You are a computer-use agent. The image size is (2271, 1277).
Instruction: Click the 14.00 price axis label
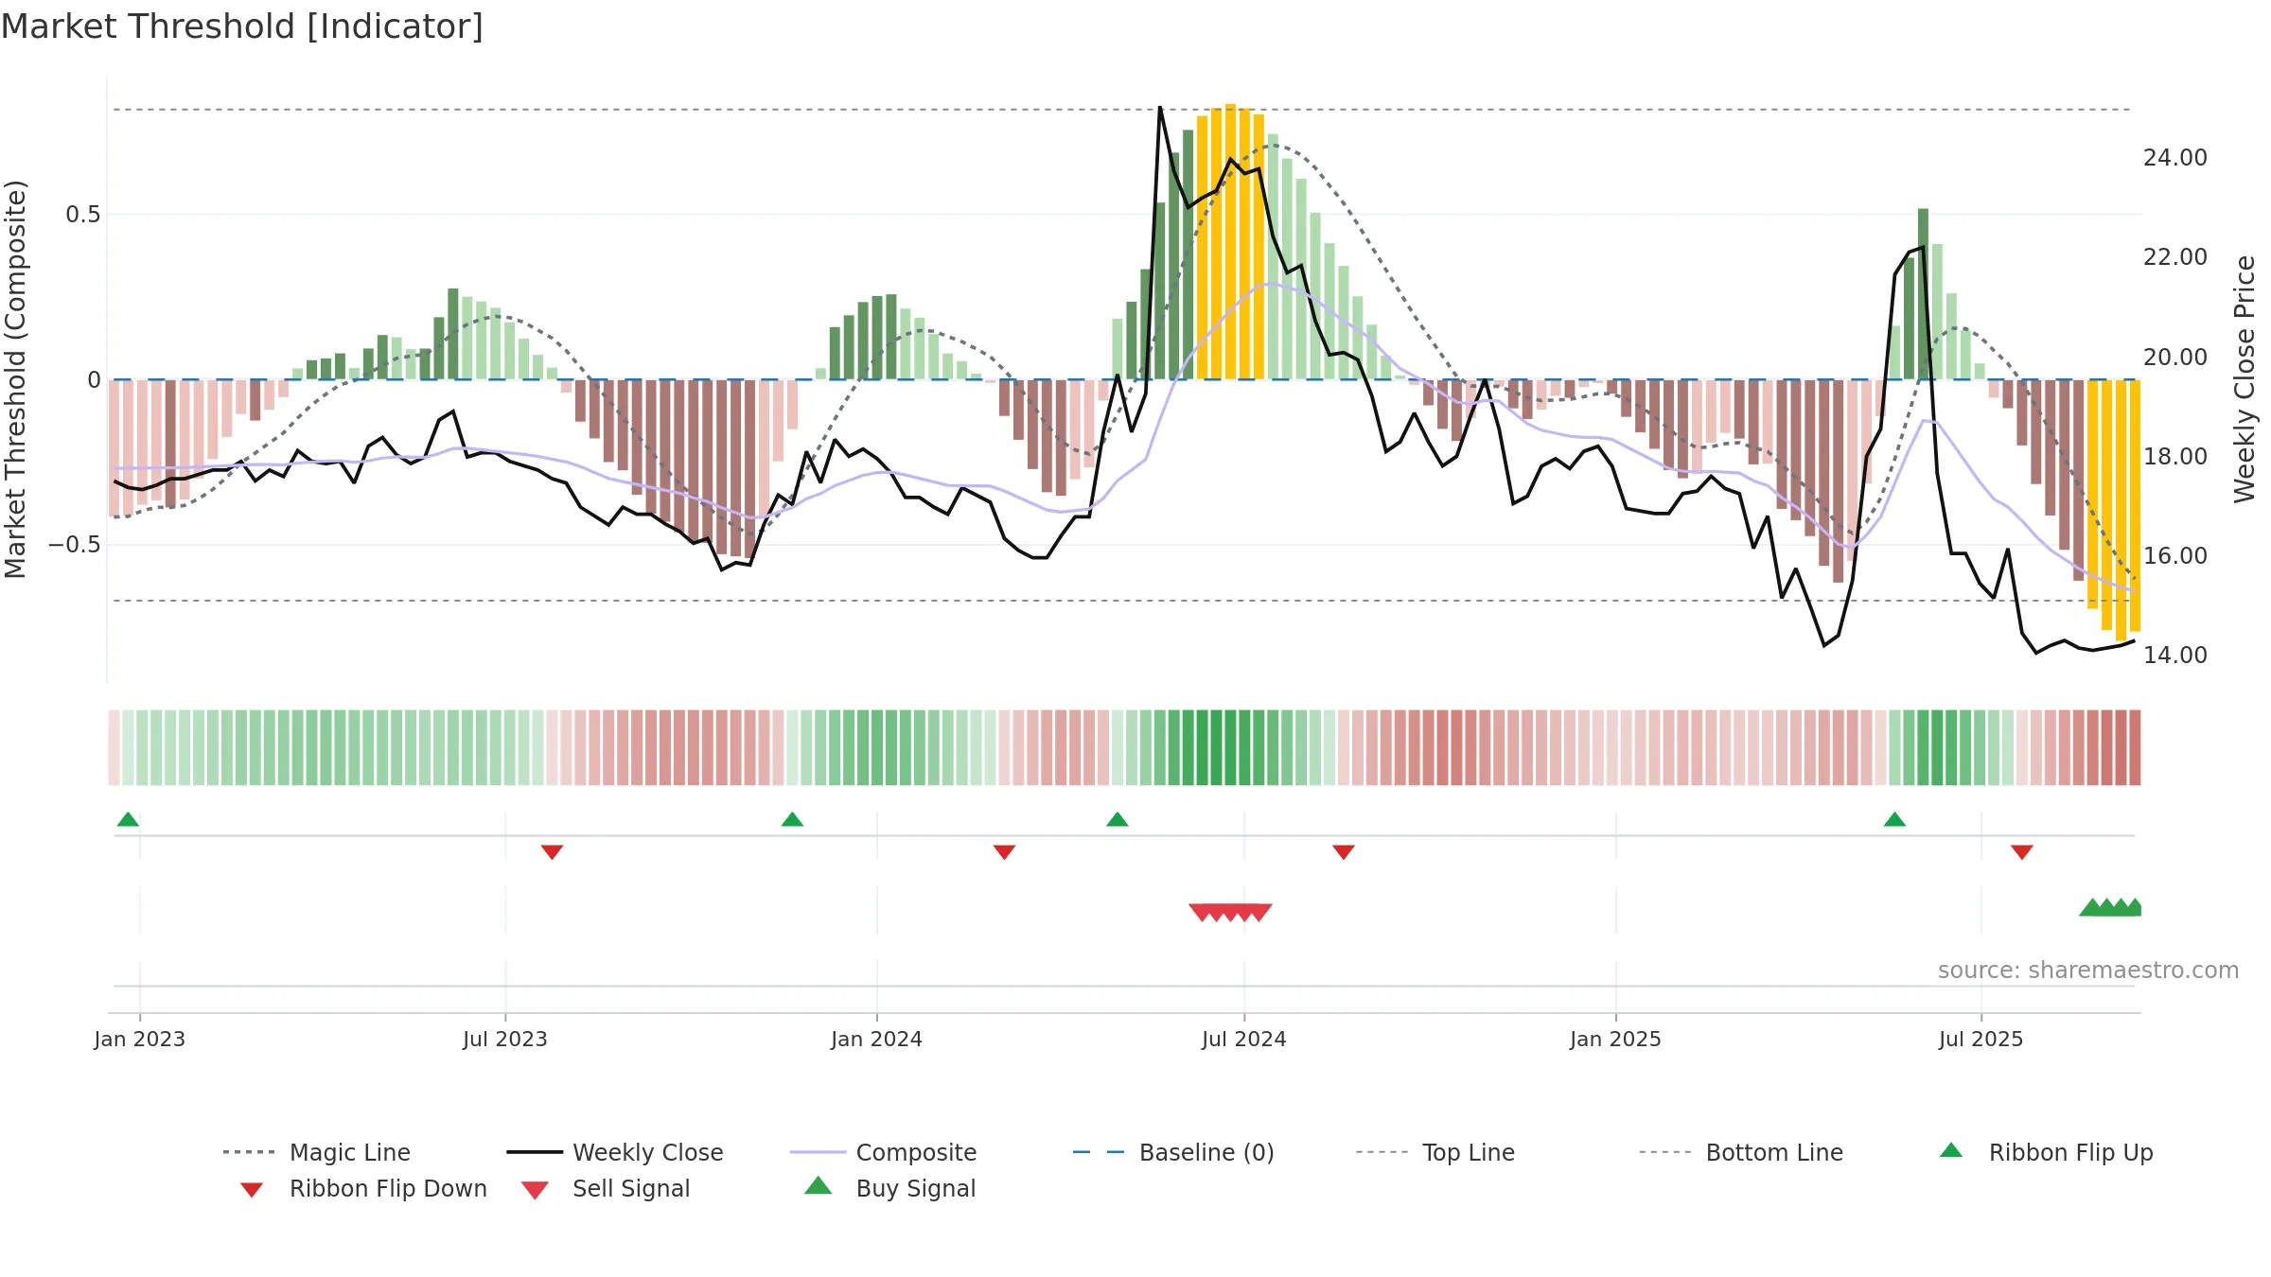[x=2175, y=656]
